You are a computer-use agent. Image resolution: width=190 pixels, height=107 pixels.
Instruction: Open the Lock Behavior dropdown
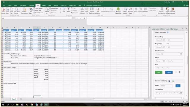click(181, 93)
